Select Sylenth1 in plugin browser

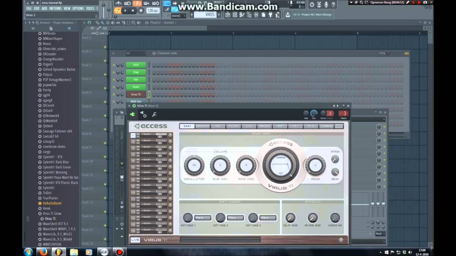49,188
